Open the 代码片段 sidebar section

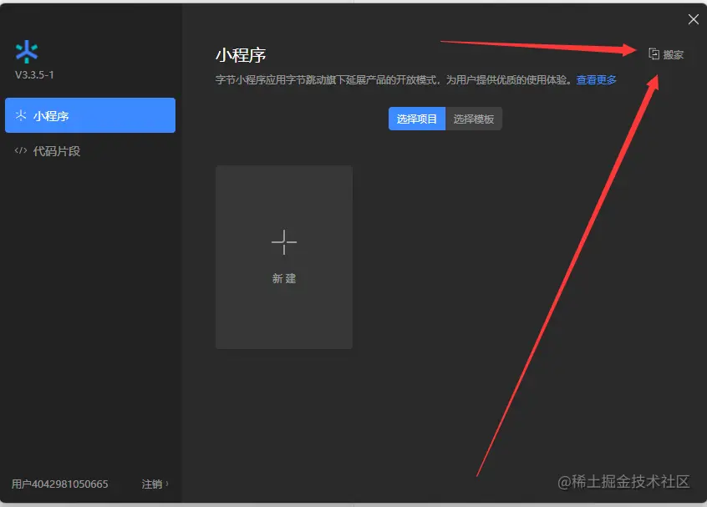point(90,151)
